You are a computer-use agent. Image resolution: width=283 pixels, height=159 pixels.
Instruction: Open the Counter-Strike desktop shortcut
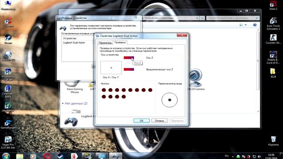[x=273, y=39]
